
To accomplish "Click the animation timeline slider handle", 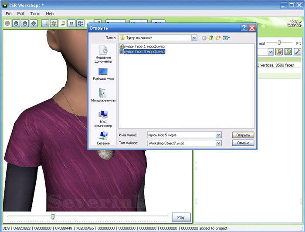I will click(x=53, y=216).
